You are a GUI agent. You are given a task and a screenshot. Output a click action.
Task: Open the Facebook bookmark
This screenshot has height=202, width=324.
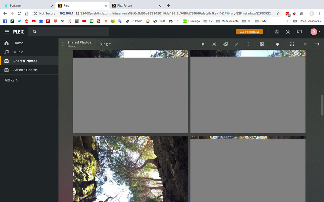5,21
